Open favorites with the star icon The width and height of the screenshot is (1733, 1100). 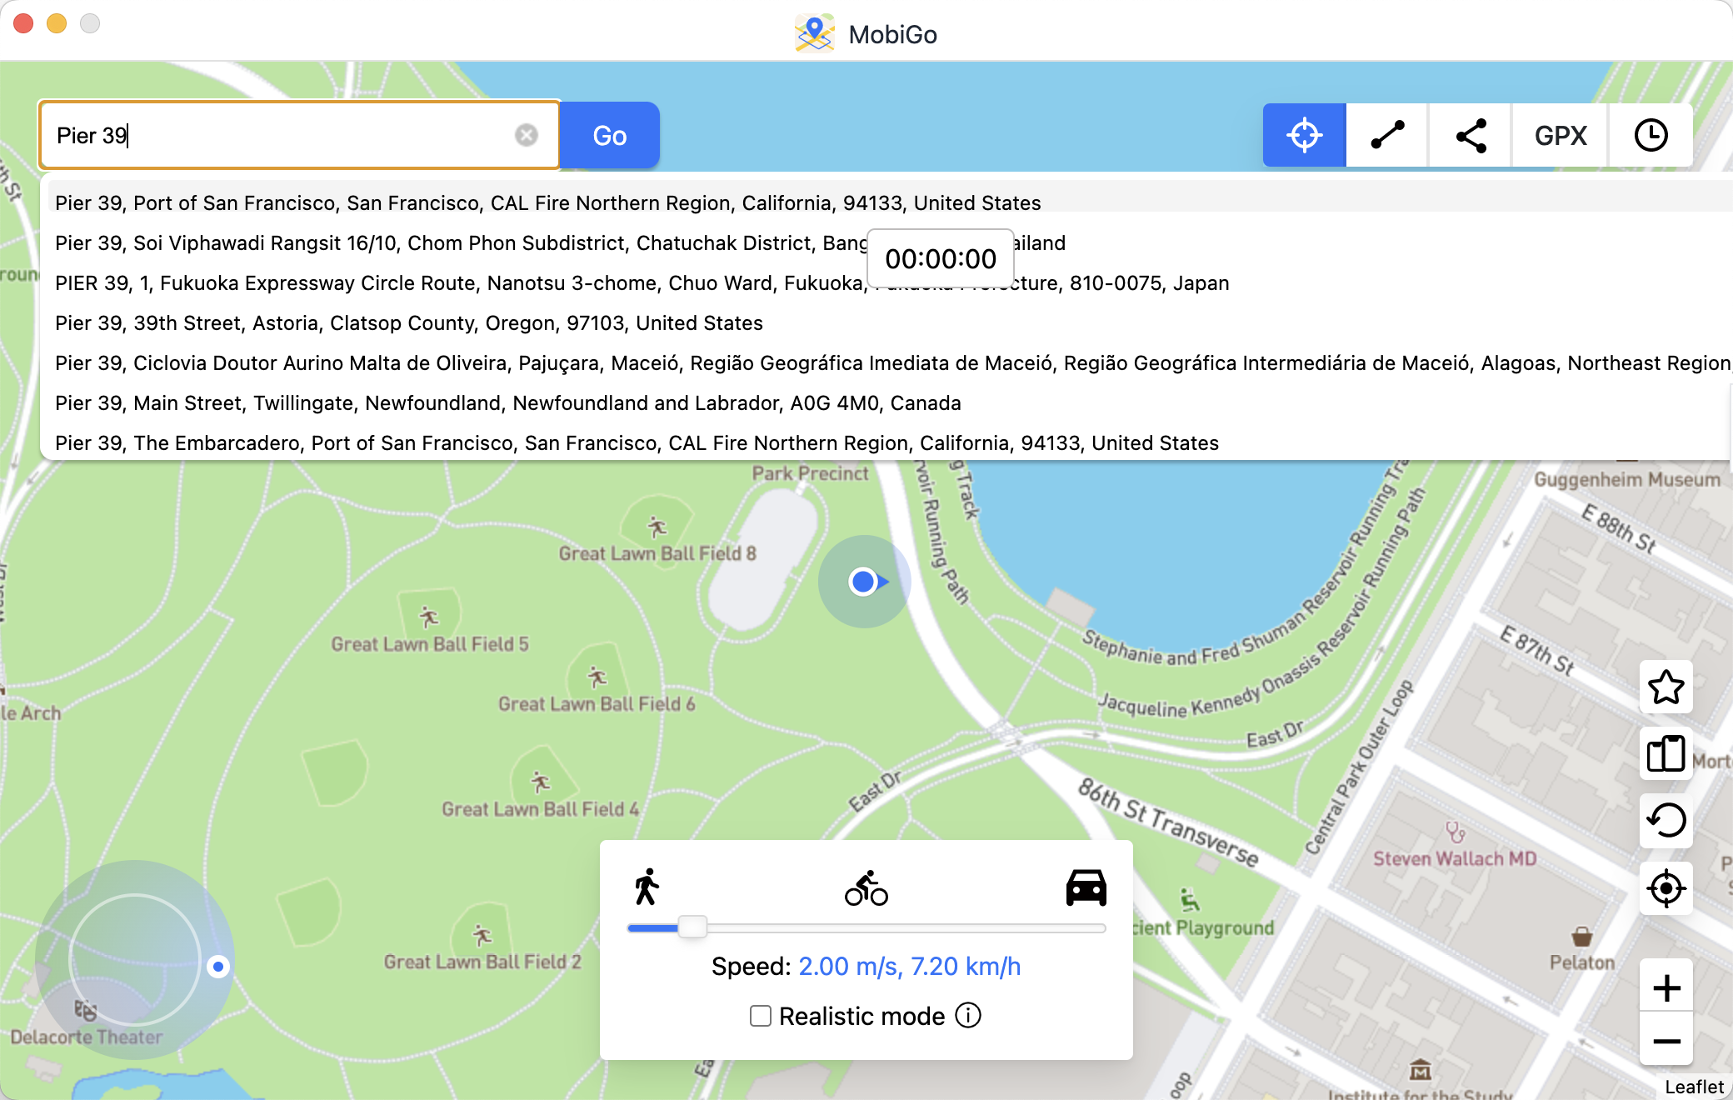coord(1666,687)
